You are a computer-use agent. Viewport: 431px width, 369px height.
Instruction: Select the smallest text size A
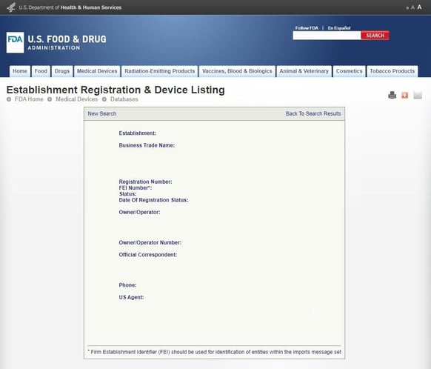407,8
